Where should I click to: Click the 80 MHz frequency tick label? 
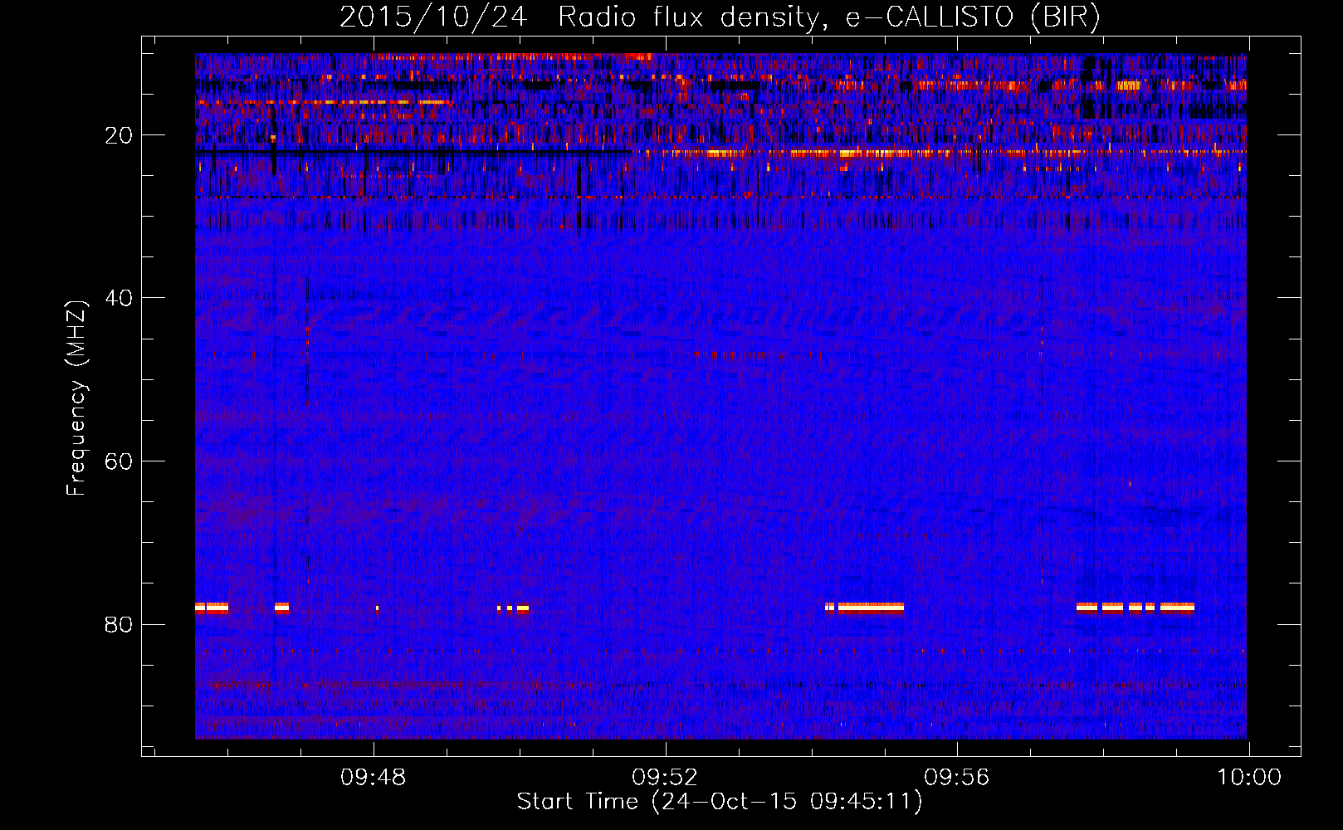pyautogui.click(x=120, y=624)
